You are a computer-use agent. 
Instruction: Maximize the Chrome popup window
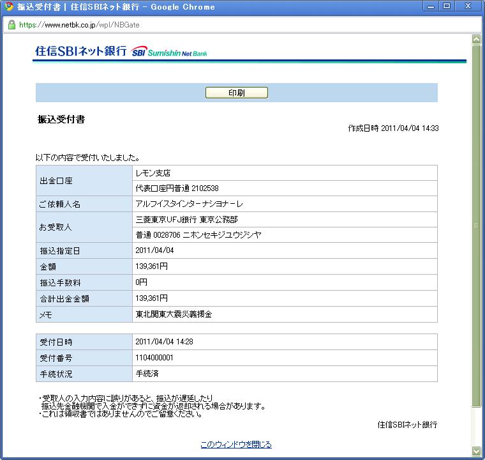[x=447, y=6]
